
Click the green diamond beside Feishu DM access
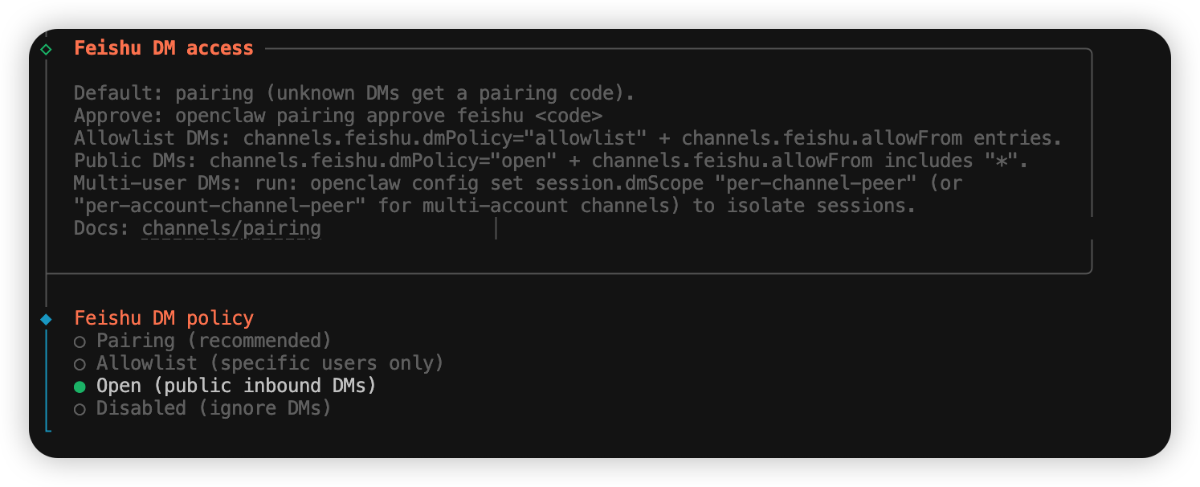pos(46,49)
